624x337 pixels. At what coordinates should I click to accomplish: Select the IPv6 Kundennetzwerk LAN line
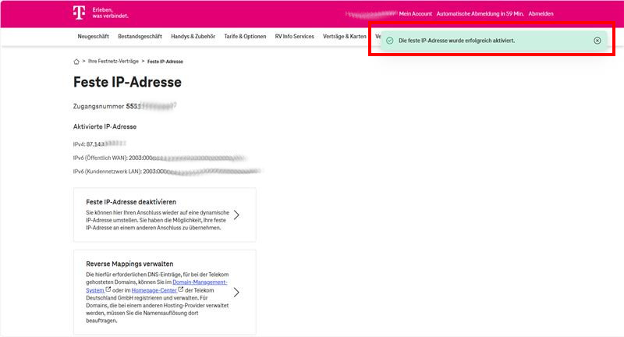(167, 172)
